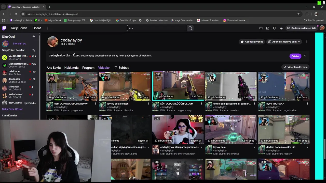Open options for layloy belalı clutch clip
Screen dimensions: 326x183
click(x=148, y=104)
